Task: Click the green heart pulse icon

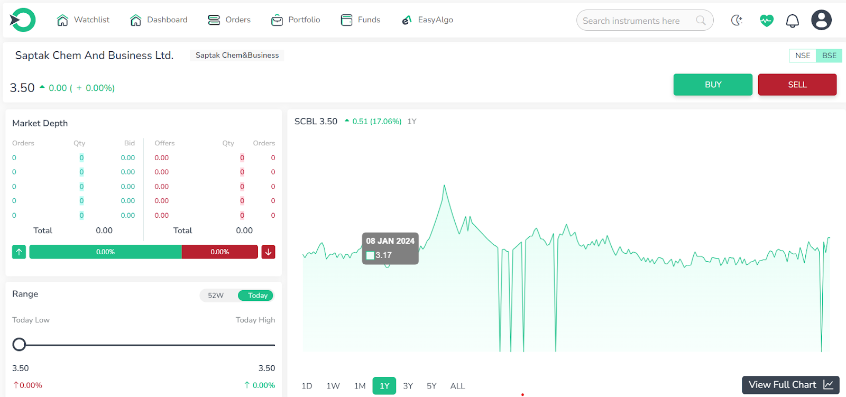Action: point(766,21)
